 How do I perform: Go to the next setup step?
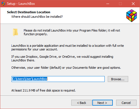click(102, 103)
